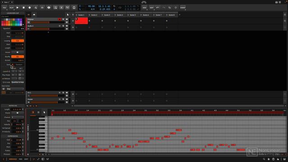288x162 pixels.
Task: Stop clips on the Polymer track
Action: pos(73,21)
